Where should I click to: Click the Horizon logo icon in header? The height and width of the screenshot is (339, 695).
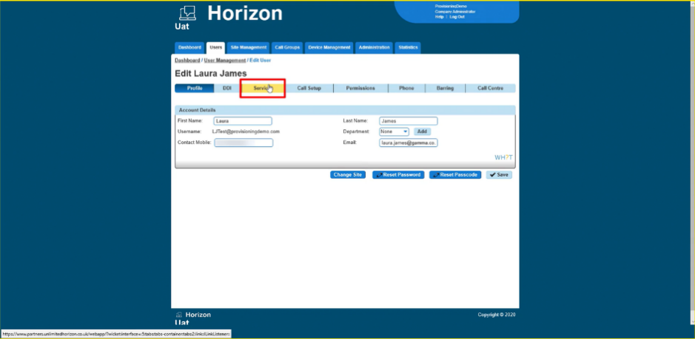[x=187, y=13]
